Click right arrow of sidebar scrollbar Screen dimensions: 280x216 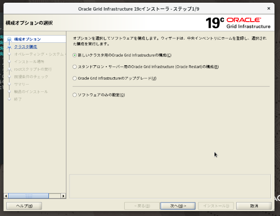coord(63,196)
